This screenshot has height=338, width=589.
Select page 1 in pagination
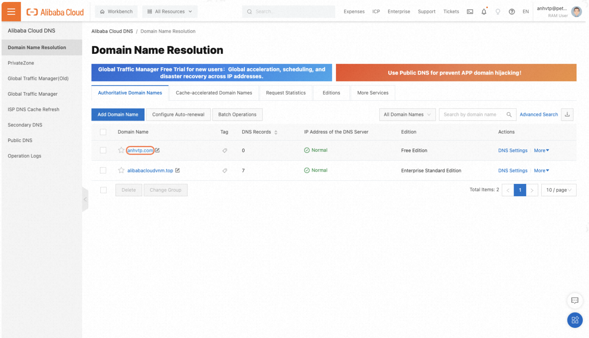pos(520,190)
